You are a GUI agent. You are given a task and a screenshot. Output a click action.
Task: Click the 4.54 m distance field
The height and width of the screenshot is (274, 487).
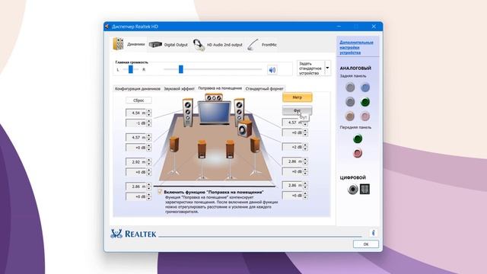coord(136,113)
